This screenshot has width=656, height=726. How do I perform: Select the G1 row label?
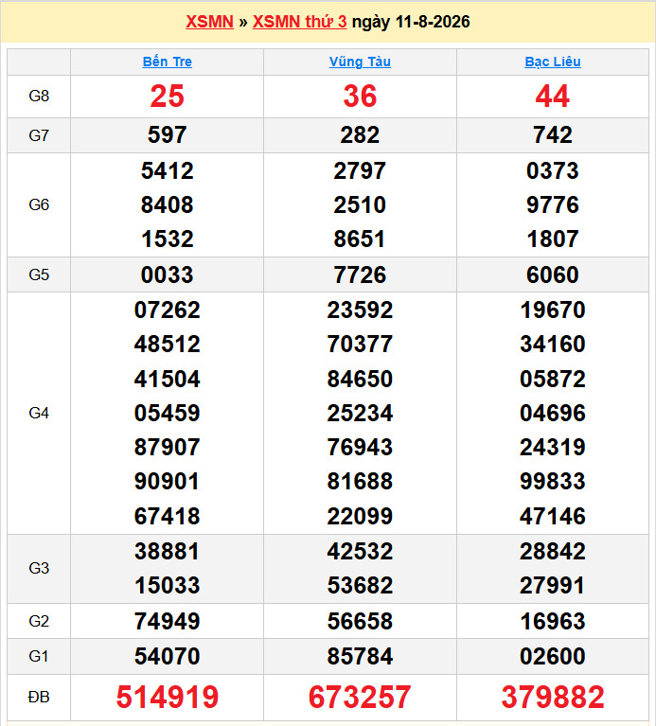[x=39, y=656]
